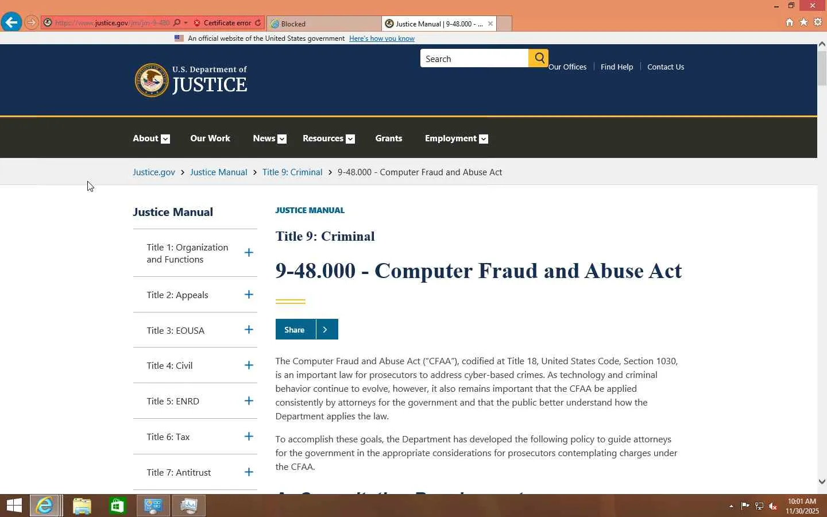Viewport: 827px width, 517px height.
Task: Open the About navigation item
Action: (145, 138)
